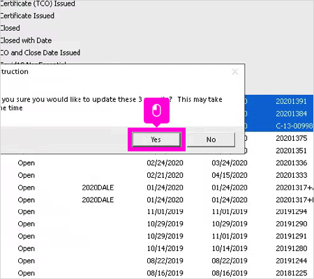314x279 pixels.
Task: Select the row numbered 20201384
Action: [x=279, y=114]
